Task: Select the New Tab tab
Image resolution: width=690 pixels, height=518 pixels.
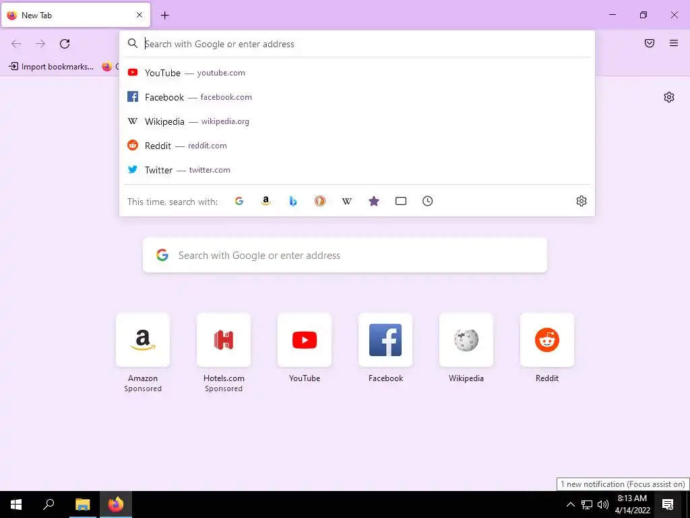Action: click(75, 15)
